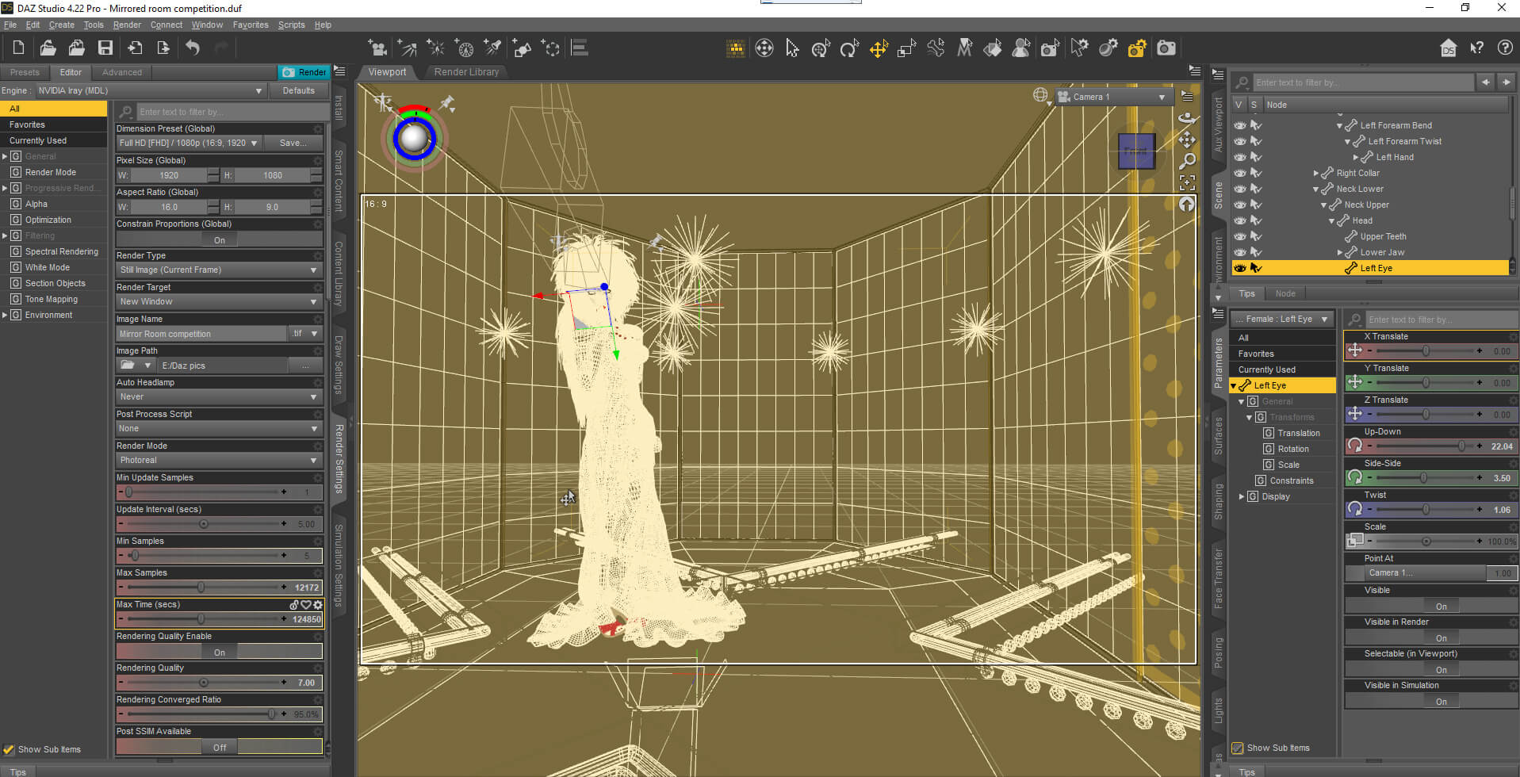Click the Render camera icon in toolbar
The height and width of the screenshot is (777, 1520).
click(x=1166, y=48)
